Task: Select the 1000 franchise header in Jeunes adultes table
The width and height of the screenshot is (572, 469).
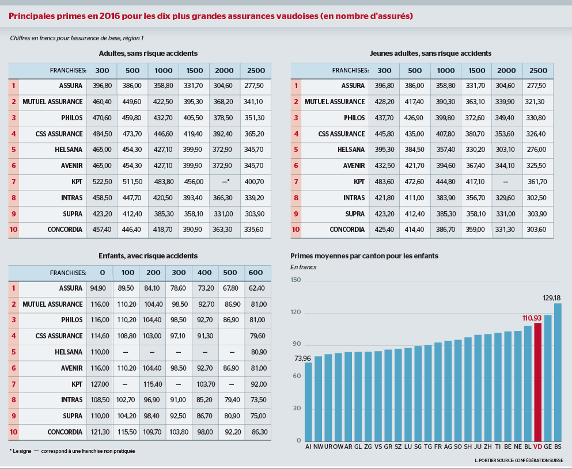Action: [446, 71]
